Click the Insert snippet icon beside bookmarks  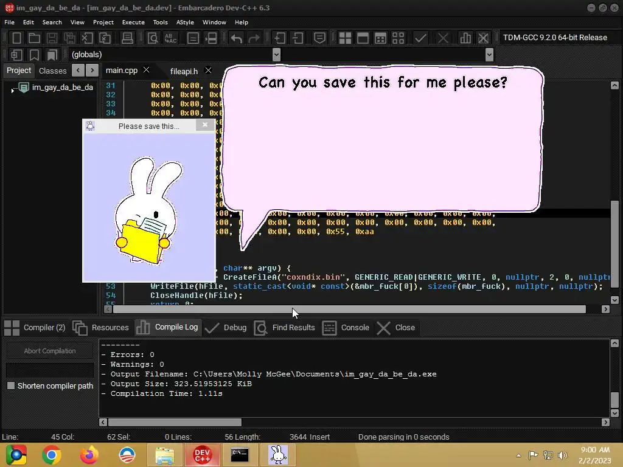[16, 55]
